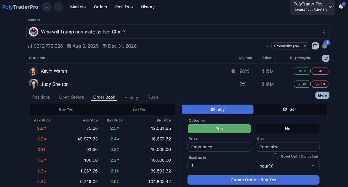Image resolution: width=348 pixels, height=187 pixels.
Task: Click the Fed seal market icon
Action: 34,32
